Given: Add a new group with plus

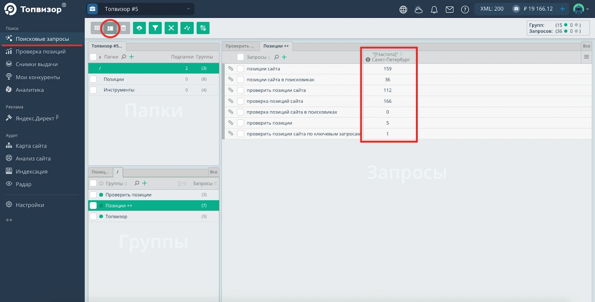Looking at the screenshot, I should tap(145, 183).
